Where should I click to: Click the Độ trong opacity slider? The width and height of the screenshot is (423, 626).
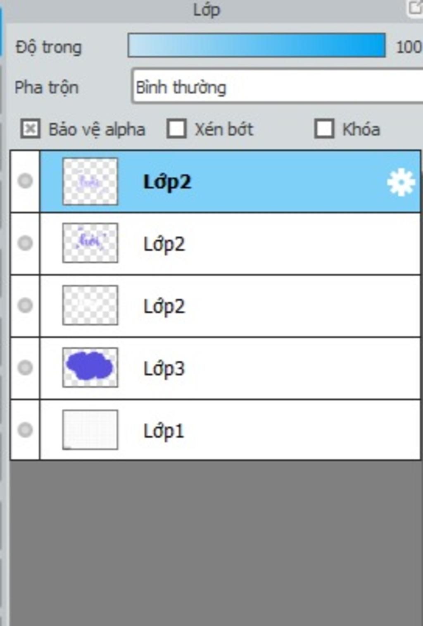click(x=257, y=46)
